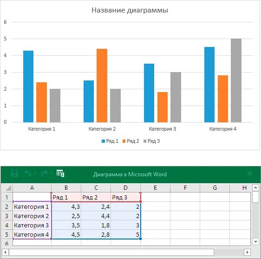The height and width of the screenshot is (259, 261).
Task: Click the "Ряд 3" legend entry
Action: point(151,141)
